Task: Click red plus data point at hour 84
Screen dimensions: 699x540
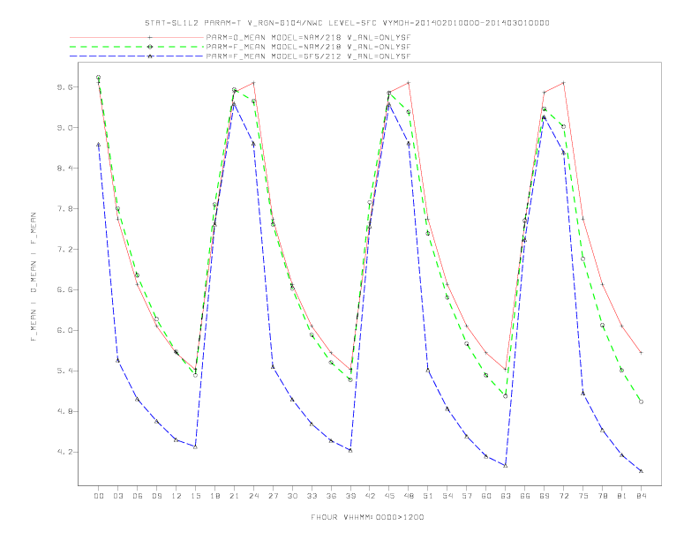Action: 641,352
